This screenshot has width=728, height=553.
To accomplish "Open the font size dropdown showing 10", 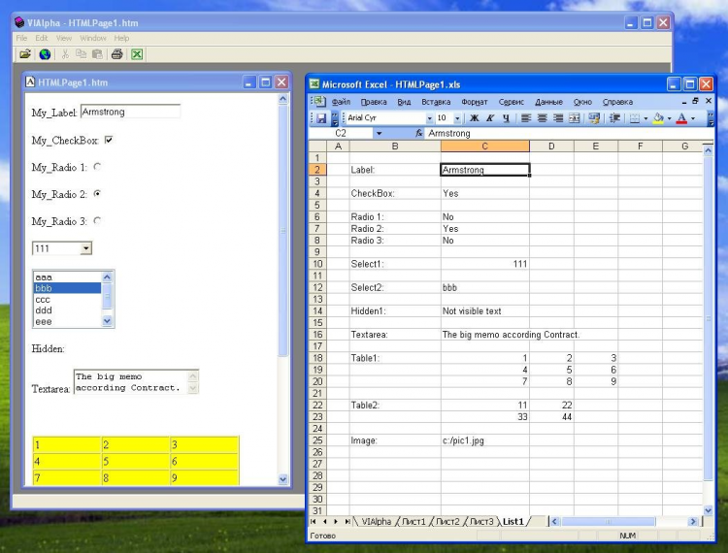I will point(458,118).
